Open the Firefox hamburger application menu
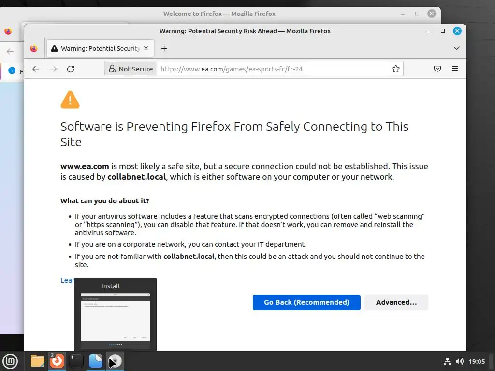The height and width of the screenshot is (371, 495). point(455,69)
